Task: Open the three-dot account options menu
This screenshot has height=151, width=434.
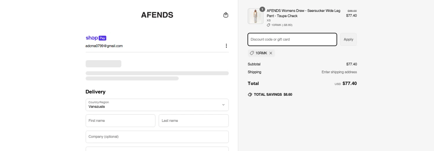Action: pos(226,46)
